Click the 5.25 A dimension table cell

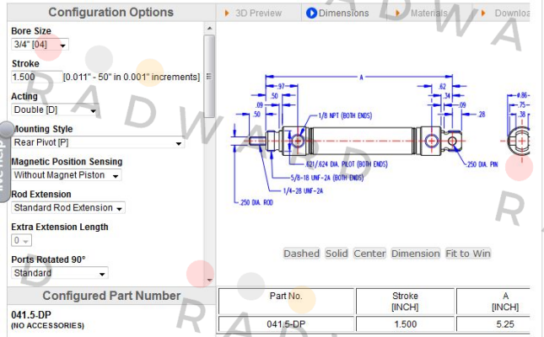493,324
